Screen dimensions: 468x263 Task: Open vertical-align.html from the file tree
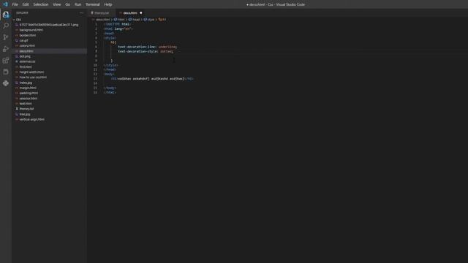31,119
